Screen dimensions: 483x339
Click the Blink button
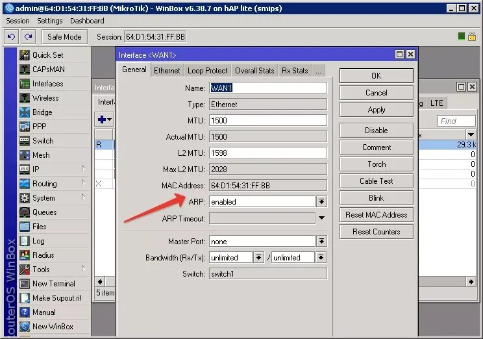pyautogui.click(x=377, y=198)
